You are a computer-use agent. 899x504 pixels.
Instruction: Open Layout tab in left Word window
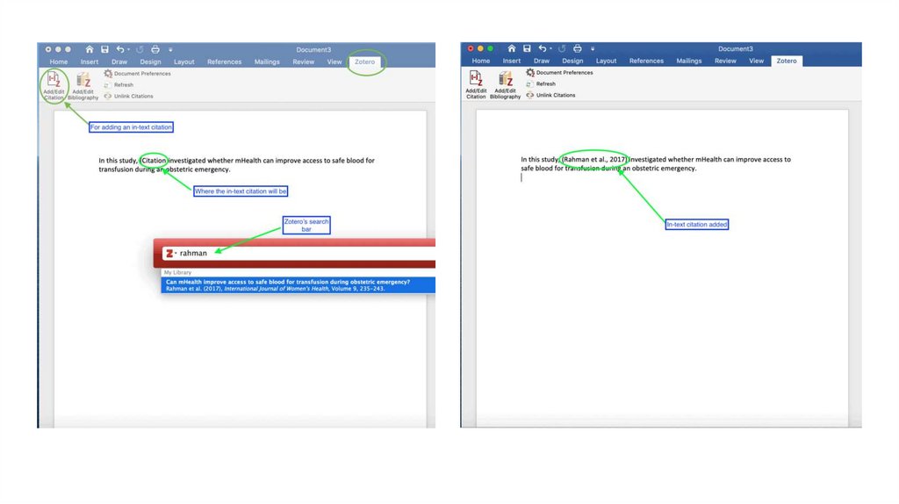click(x=184, y=62)
